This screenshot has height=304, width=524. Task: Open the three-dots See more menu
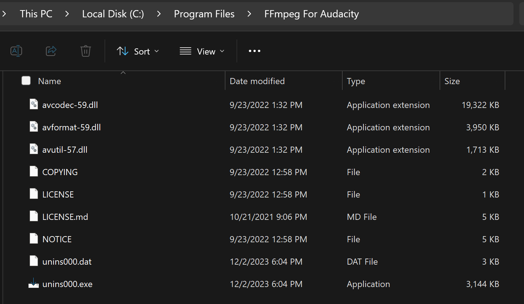click(255, 51)
